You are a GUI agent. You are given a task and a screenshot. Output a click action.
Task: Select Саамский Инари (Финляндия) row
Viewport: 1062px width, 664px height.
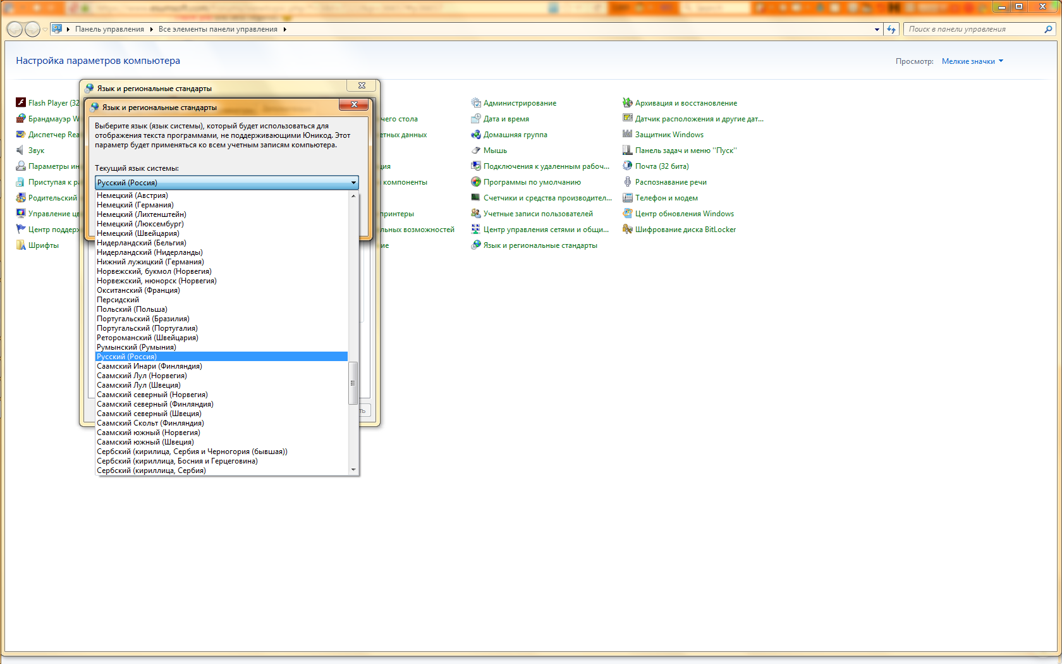(x=221, y=366)
